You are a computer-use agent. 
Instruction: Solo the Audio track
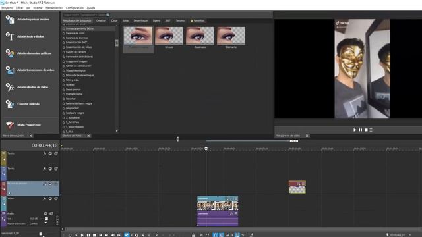click(51, 213)
